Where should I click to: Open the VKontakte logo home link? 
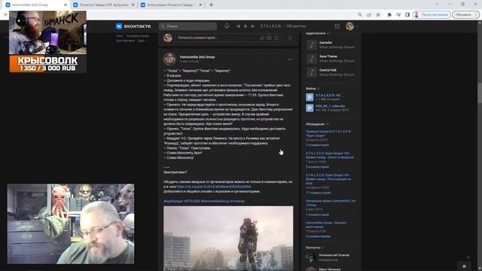pyautogui.click(x=133, y=26)
